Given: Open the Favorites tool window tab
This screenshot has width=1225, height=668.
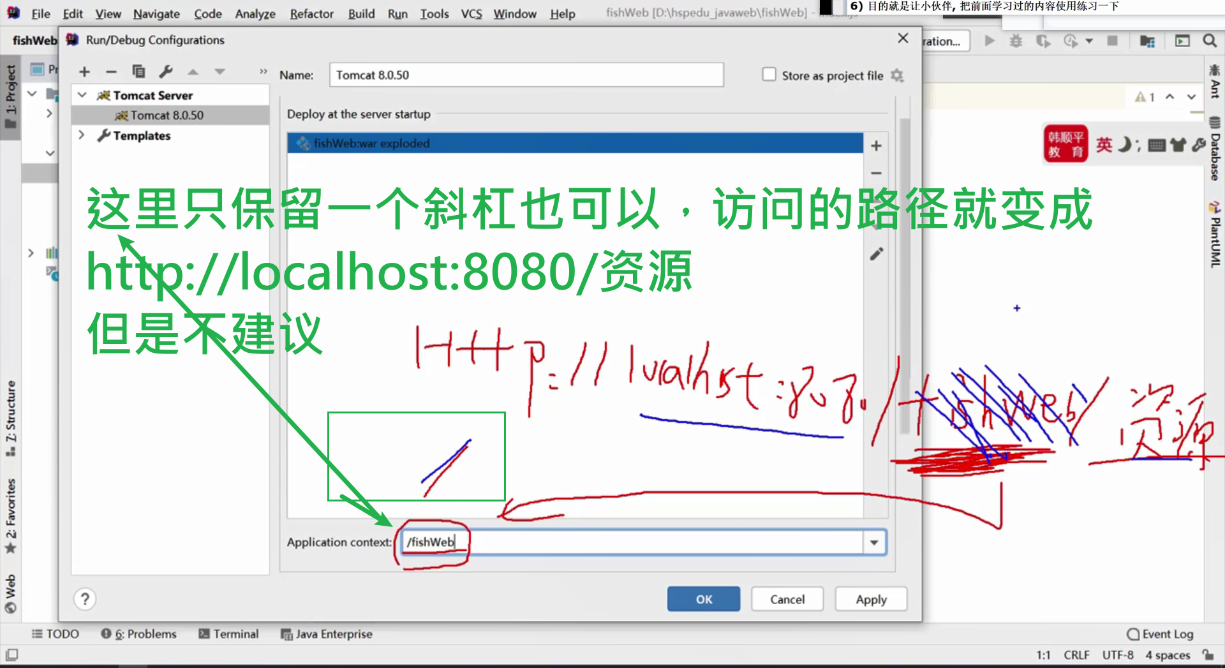Looking at the screenshot, I should [x=11, y=516].
